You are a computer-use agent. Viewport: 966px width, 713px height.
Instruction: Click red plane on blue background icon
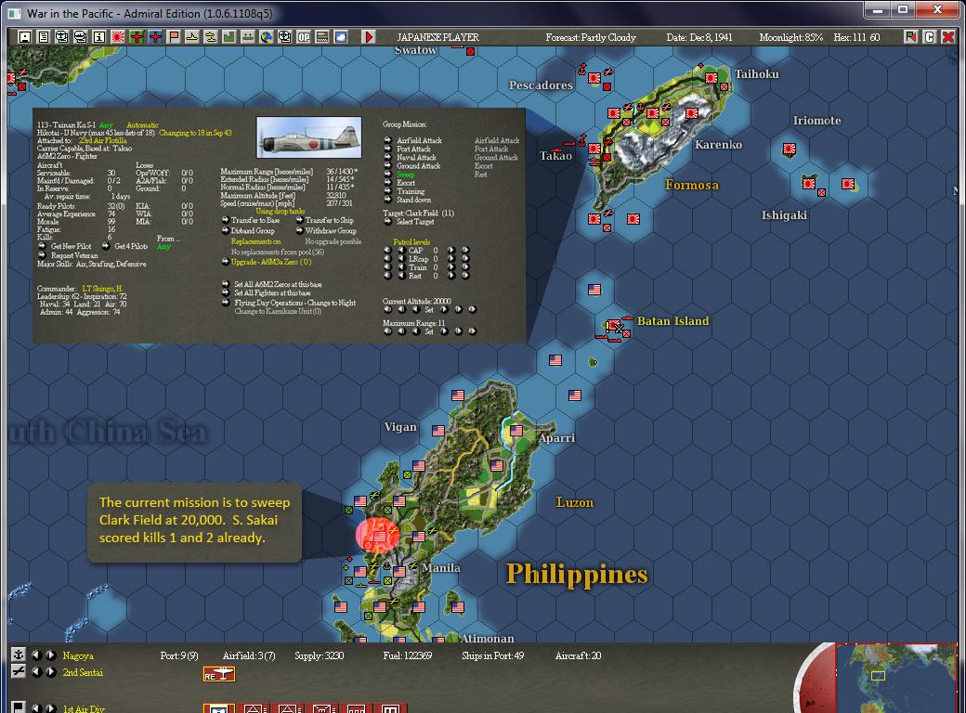pyautogui.click(x=155, y=37)
